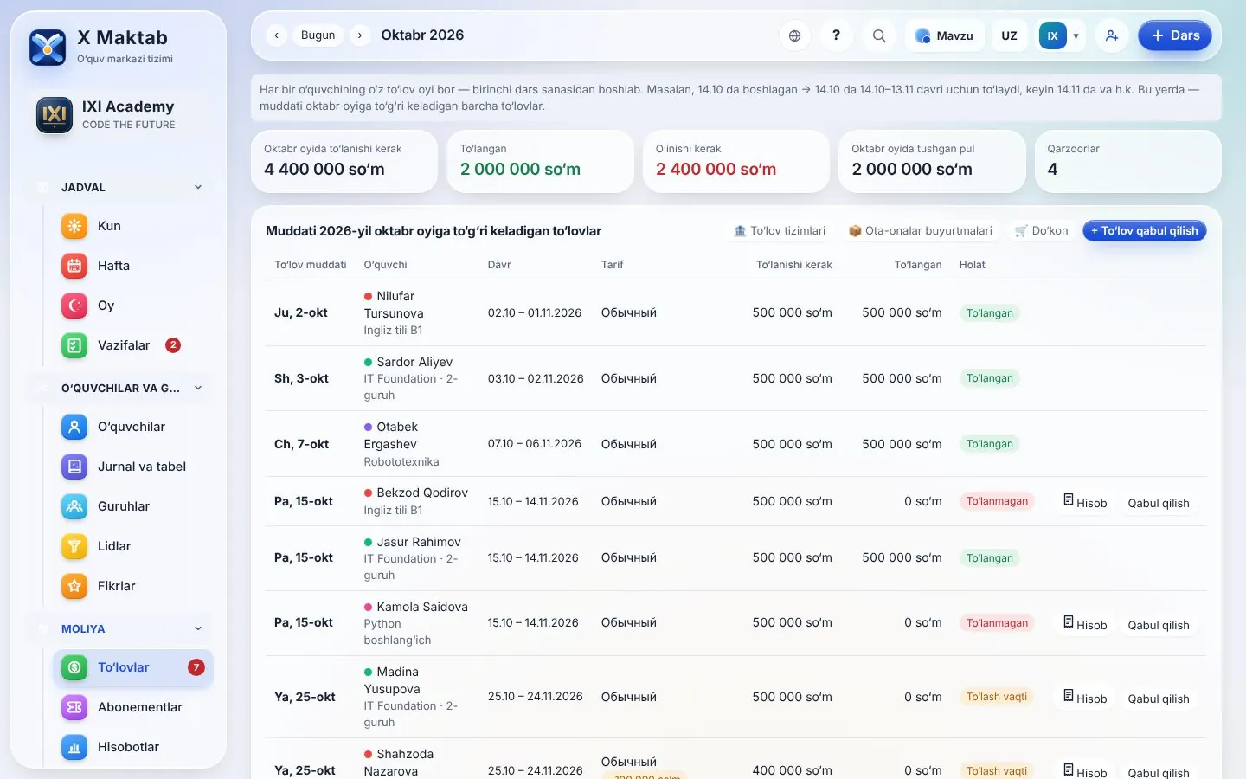Open the Do'kon tab
This screenshot has height=779, width=1246.
pyautogui.click(x=1041, y=231)
